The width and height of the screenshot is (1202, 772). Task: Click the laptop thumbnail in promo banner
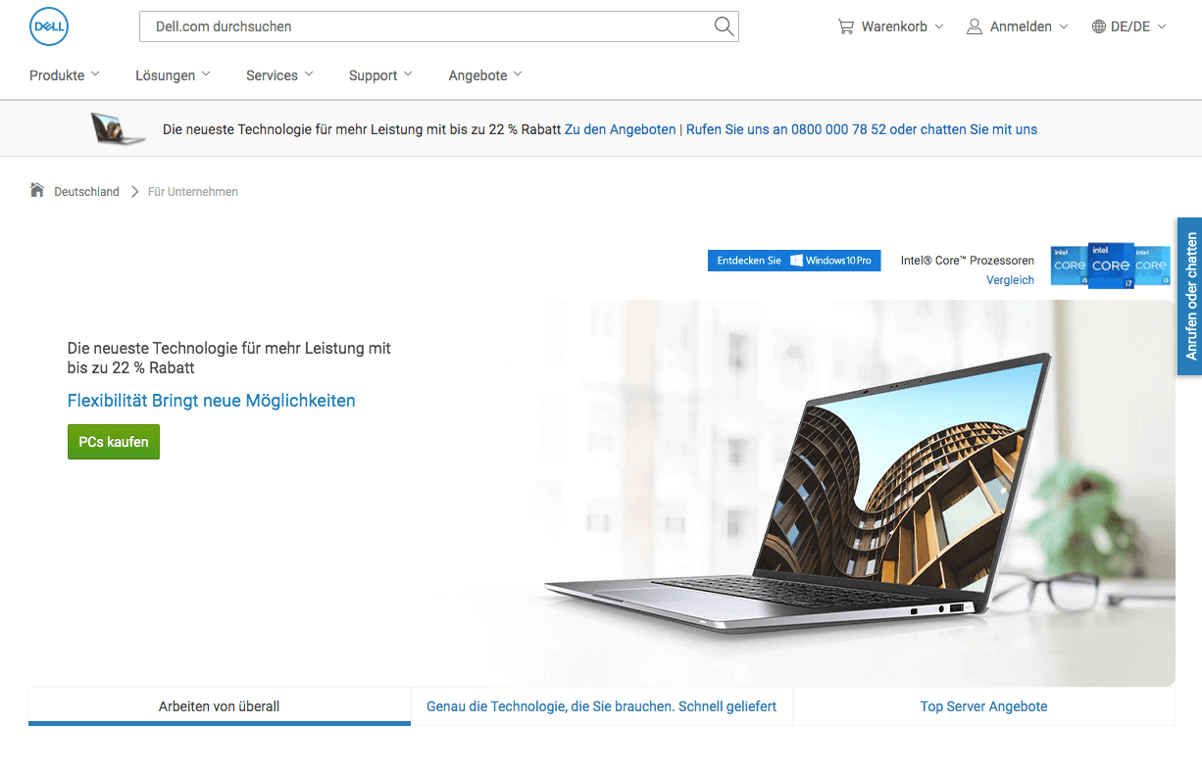coord(119,128)
